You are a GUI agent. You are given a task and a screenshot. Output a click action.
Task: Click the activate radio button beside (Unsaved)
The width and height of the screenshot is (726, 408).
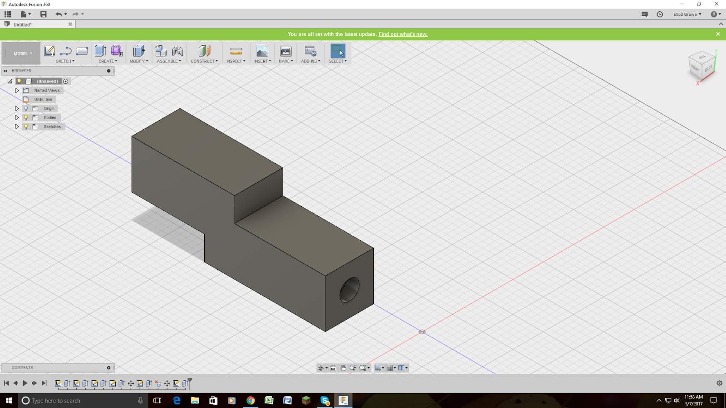pyautogui.click(x=66, y=82)
